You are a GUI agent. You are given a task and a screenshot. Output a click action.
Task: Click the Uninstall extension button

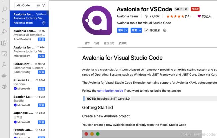(x=134, y=30)
